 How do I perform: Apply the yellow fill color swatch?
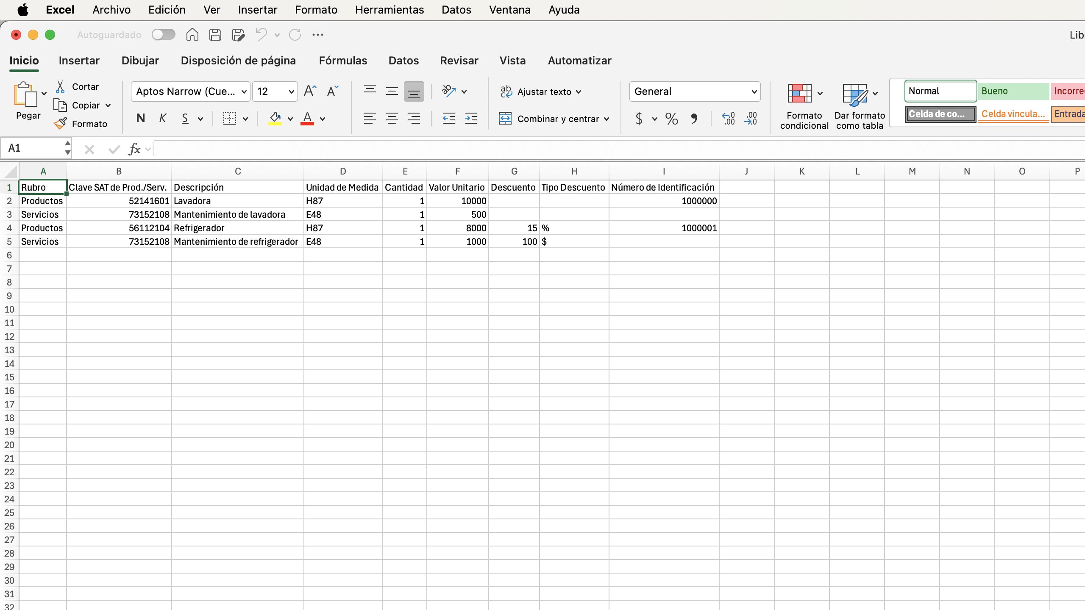coord(275,118)
